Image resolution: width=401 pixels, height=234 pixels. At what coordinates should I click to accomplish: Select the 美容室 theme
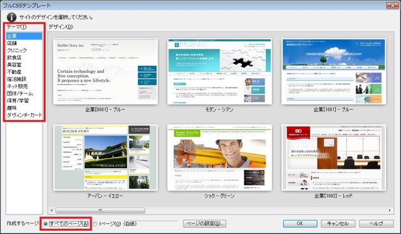(x=24, y=65)
